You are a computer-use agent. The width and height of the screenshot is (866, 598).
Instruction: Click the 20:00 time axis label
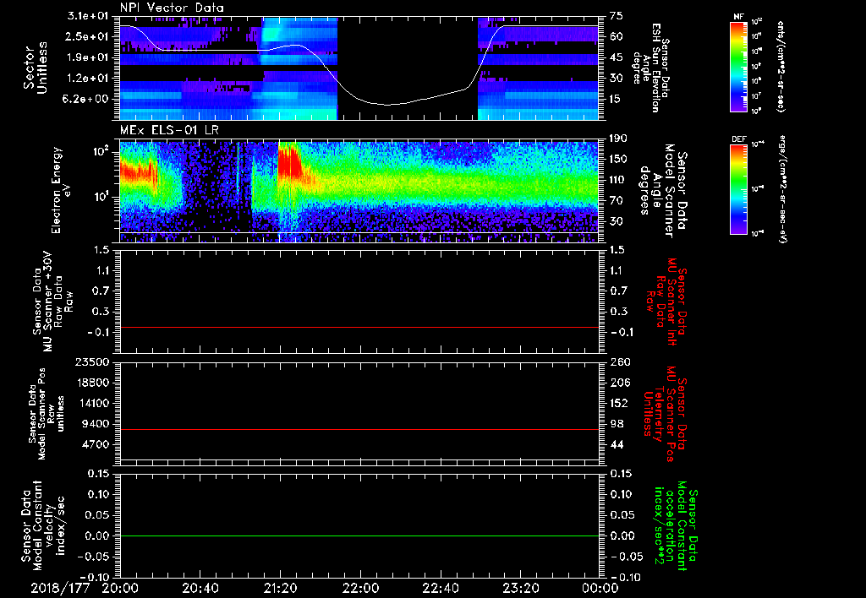120,588
